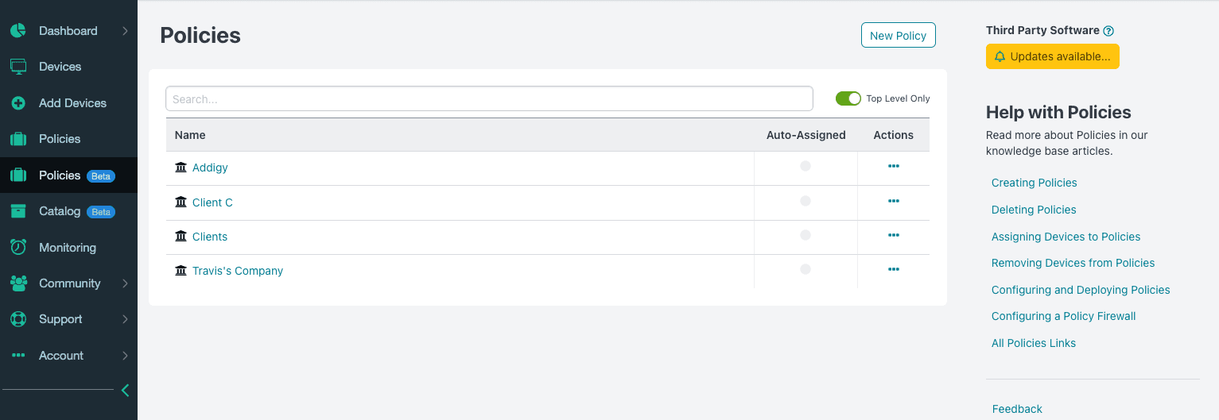Expand the Dashboard submenu chevron
Image resolution: width=1219 pixels, height=420 pixels.
(x=126, y=31)
